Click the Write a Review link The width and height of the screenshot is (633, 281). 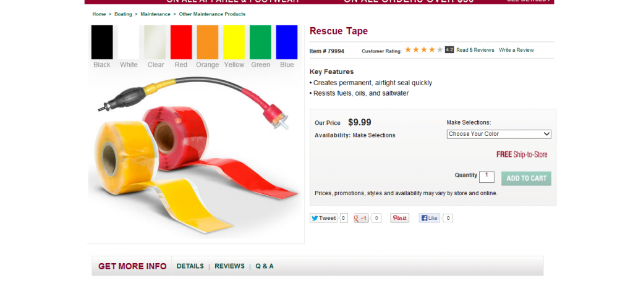516,50
